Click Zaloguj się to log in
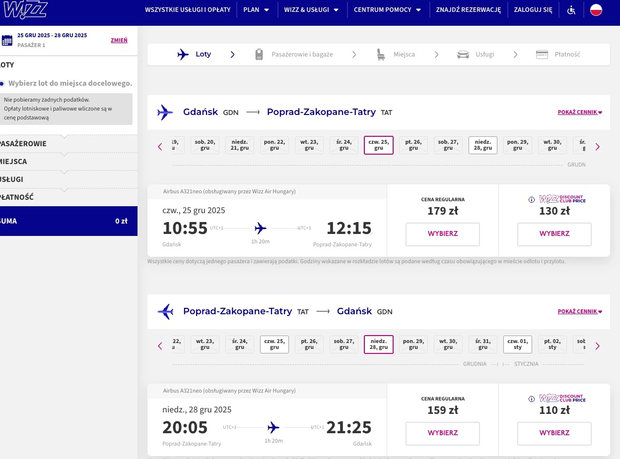 (x=533, y=10)
